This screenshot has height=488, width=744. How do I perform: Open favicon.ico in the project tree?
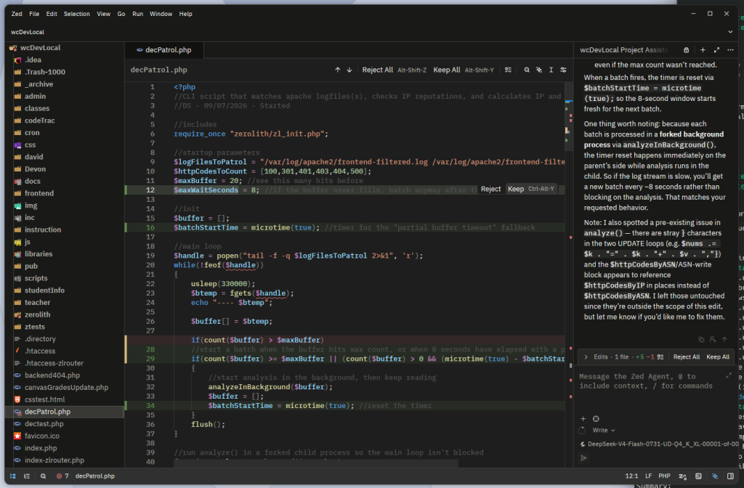click(41, 436)
